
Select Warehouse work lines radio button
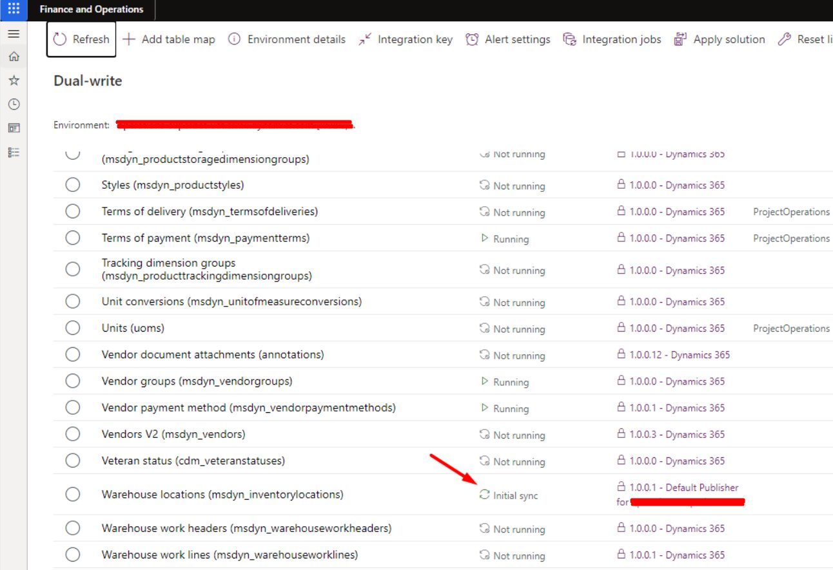coord(73,555)
